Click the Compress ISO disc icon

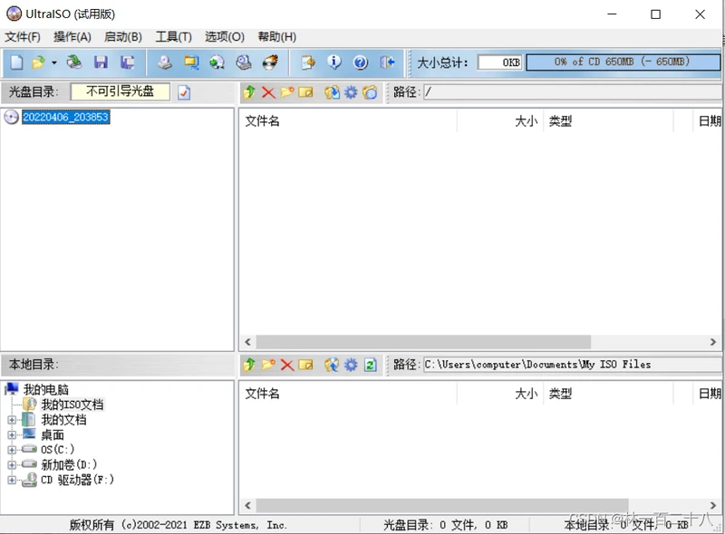click(x=217, y=62)
